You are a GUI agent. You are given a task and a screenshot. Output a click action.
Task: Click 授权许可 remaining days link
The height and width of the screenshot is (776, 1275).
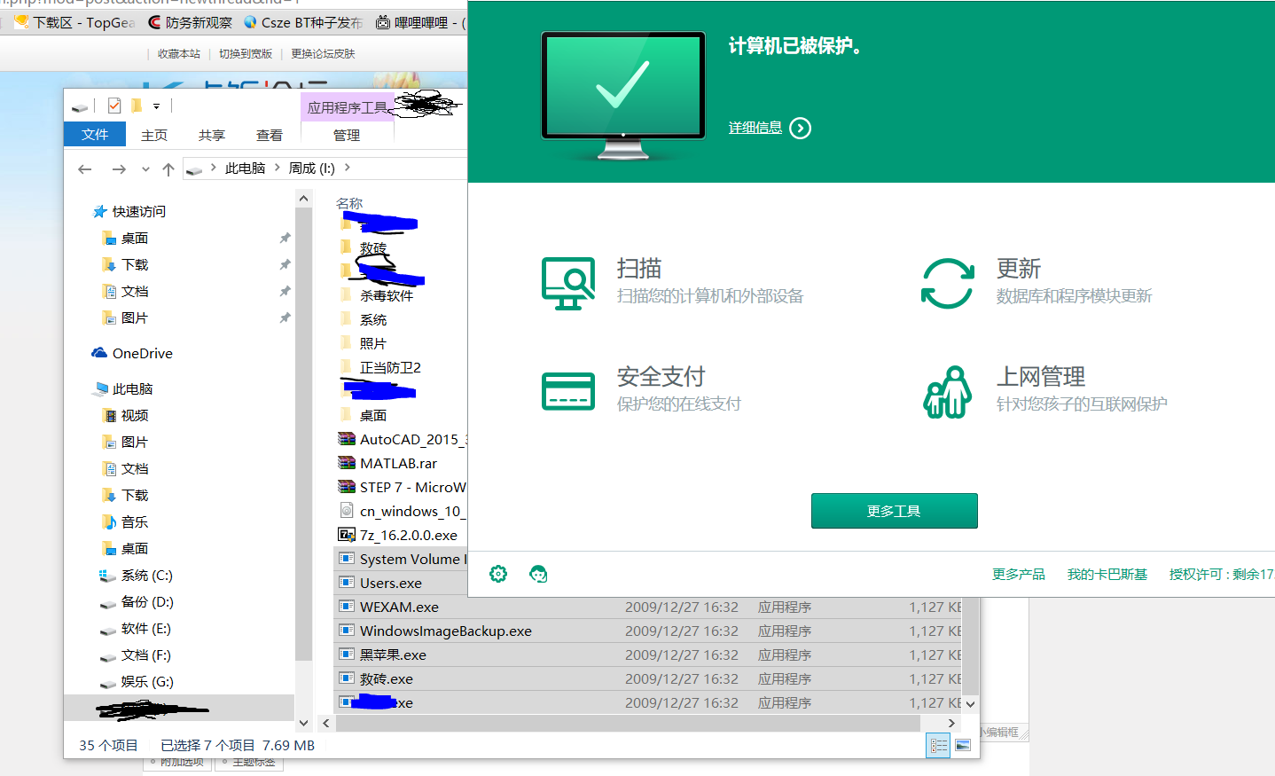pos(1222,574)
